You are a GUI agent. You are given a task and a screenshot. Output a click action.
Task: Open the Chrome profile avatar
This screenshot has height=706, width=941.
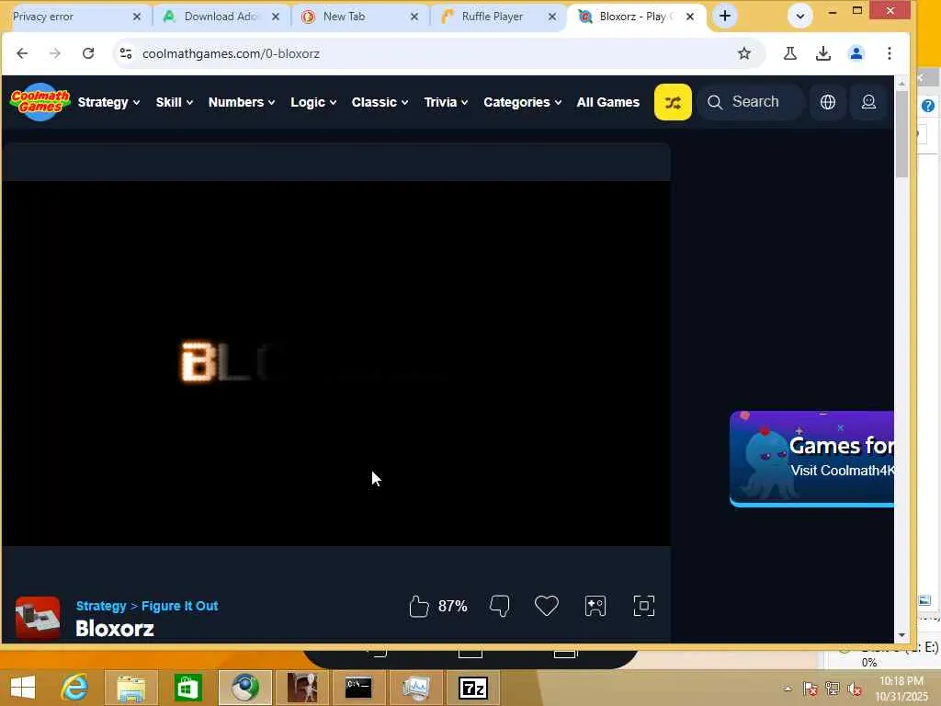[x=856, y=53]
